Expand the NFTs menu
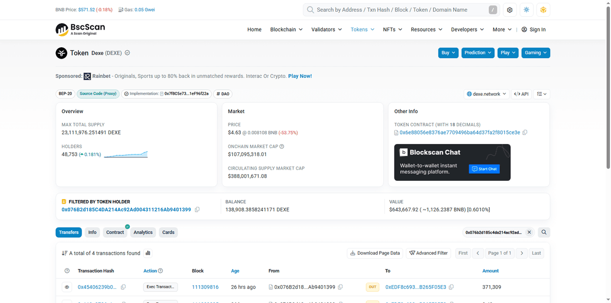The height and width of the screenshot is (303, 611). pyautogui.click(x=393, y=30)
